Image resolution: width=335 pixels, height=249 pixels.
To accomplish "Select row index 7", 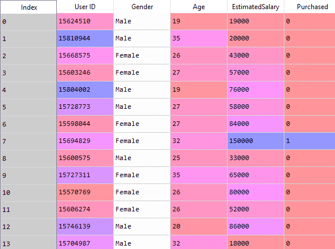I will 28,141.
